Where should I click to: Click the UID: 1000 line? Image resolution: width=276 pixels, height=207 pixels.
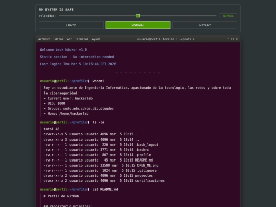click(54, 103)
